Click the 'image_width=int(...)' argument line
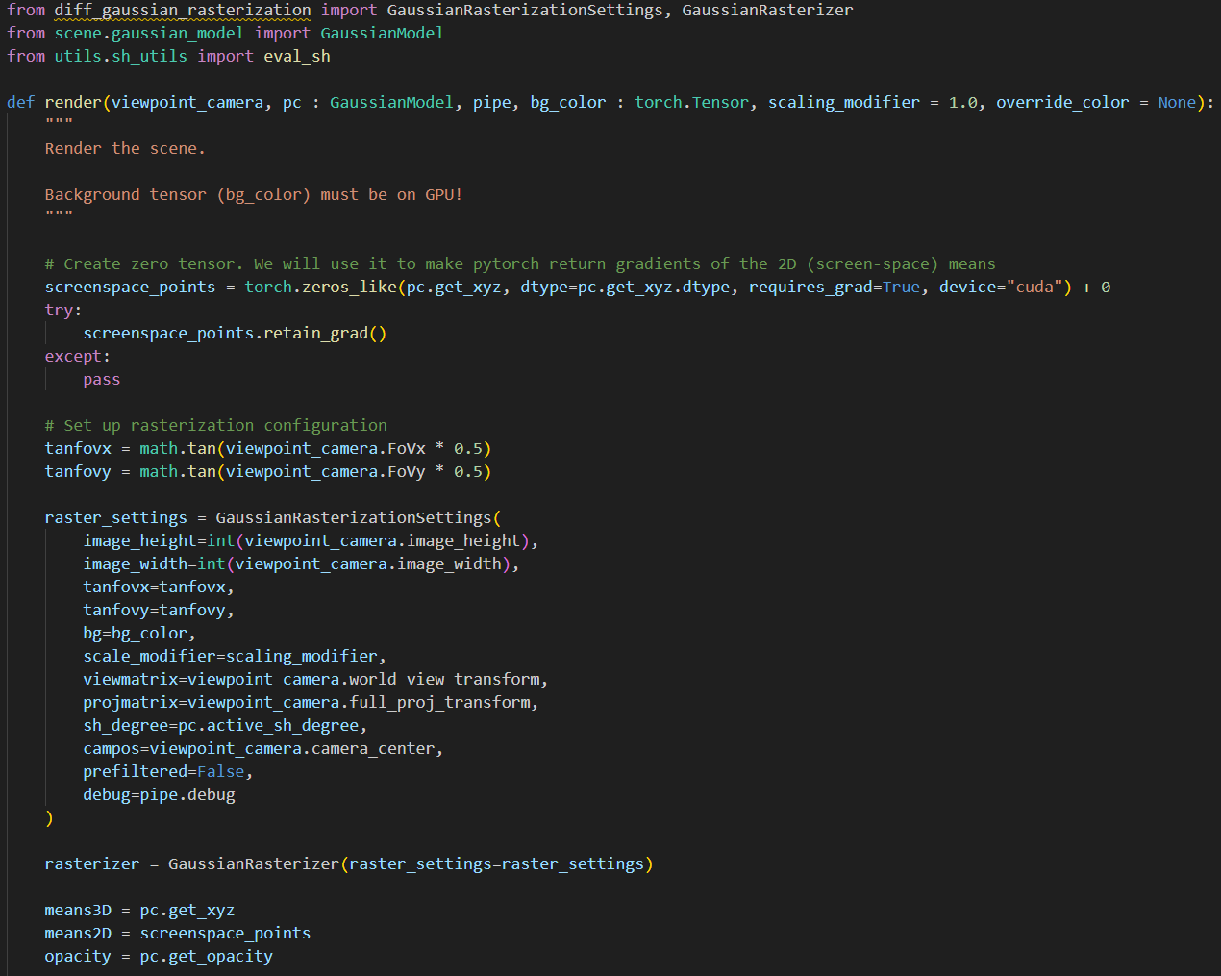Screen dimensions: 1221x976 pyautogui.click(x=301, y=564)
